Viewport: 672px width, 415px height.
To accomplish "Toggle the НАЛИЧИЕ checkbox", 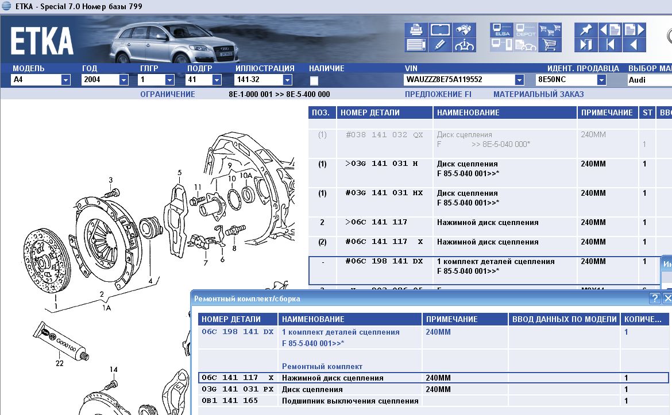I will [314, 80].
